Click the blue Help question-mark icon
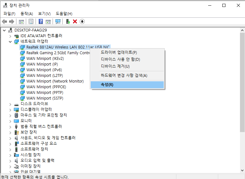The height and width of the screenshot is (179, 245). coord(41,21)
